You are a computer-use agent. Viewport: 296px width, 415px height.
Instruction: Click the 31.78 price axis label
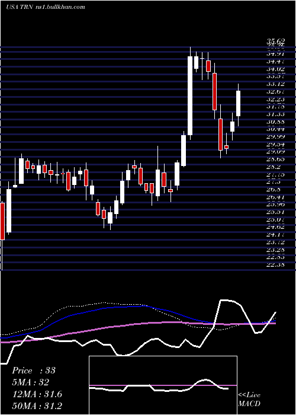276,107
